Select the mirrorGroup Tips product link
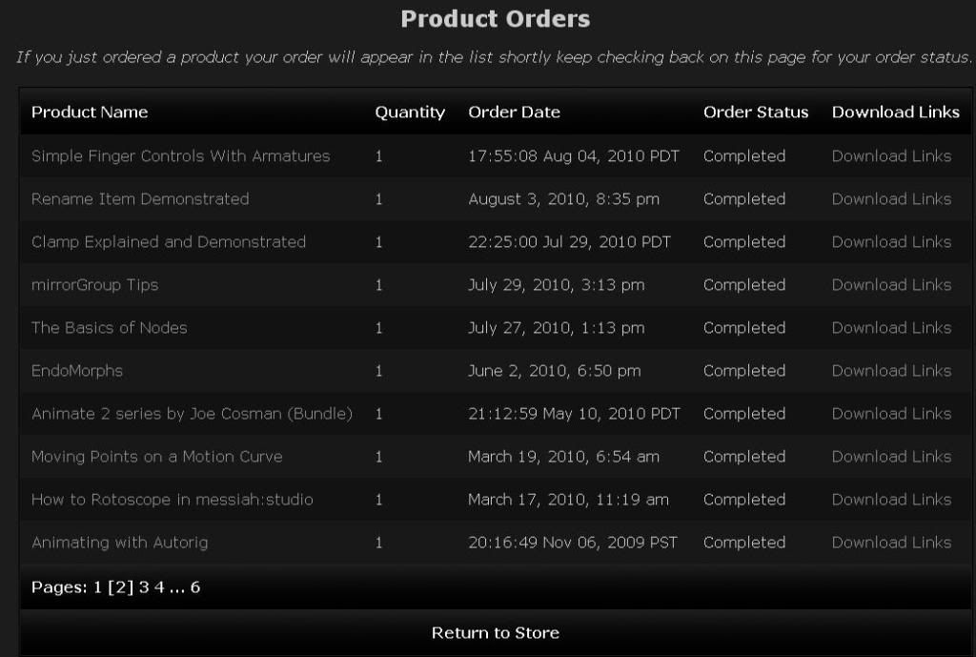The image size is (976, 657). [x=94, y=285]
